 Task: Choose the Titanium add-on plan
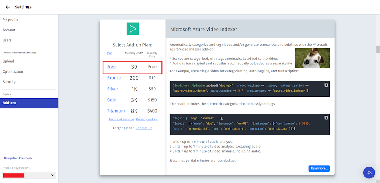[116, 111]
